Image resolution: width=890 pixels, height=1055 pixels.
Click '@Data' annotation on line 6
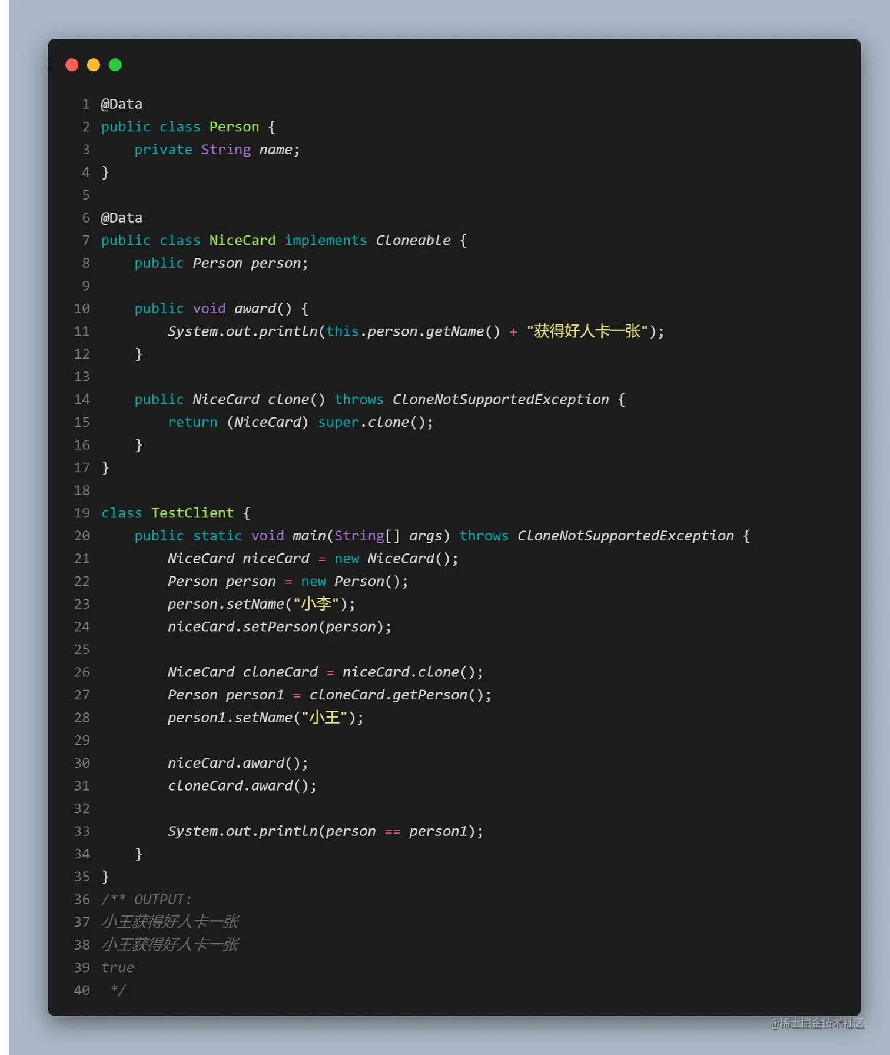pos(122,218)
